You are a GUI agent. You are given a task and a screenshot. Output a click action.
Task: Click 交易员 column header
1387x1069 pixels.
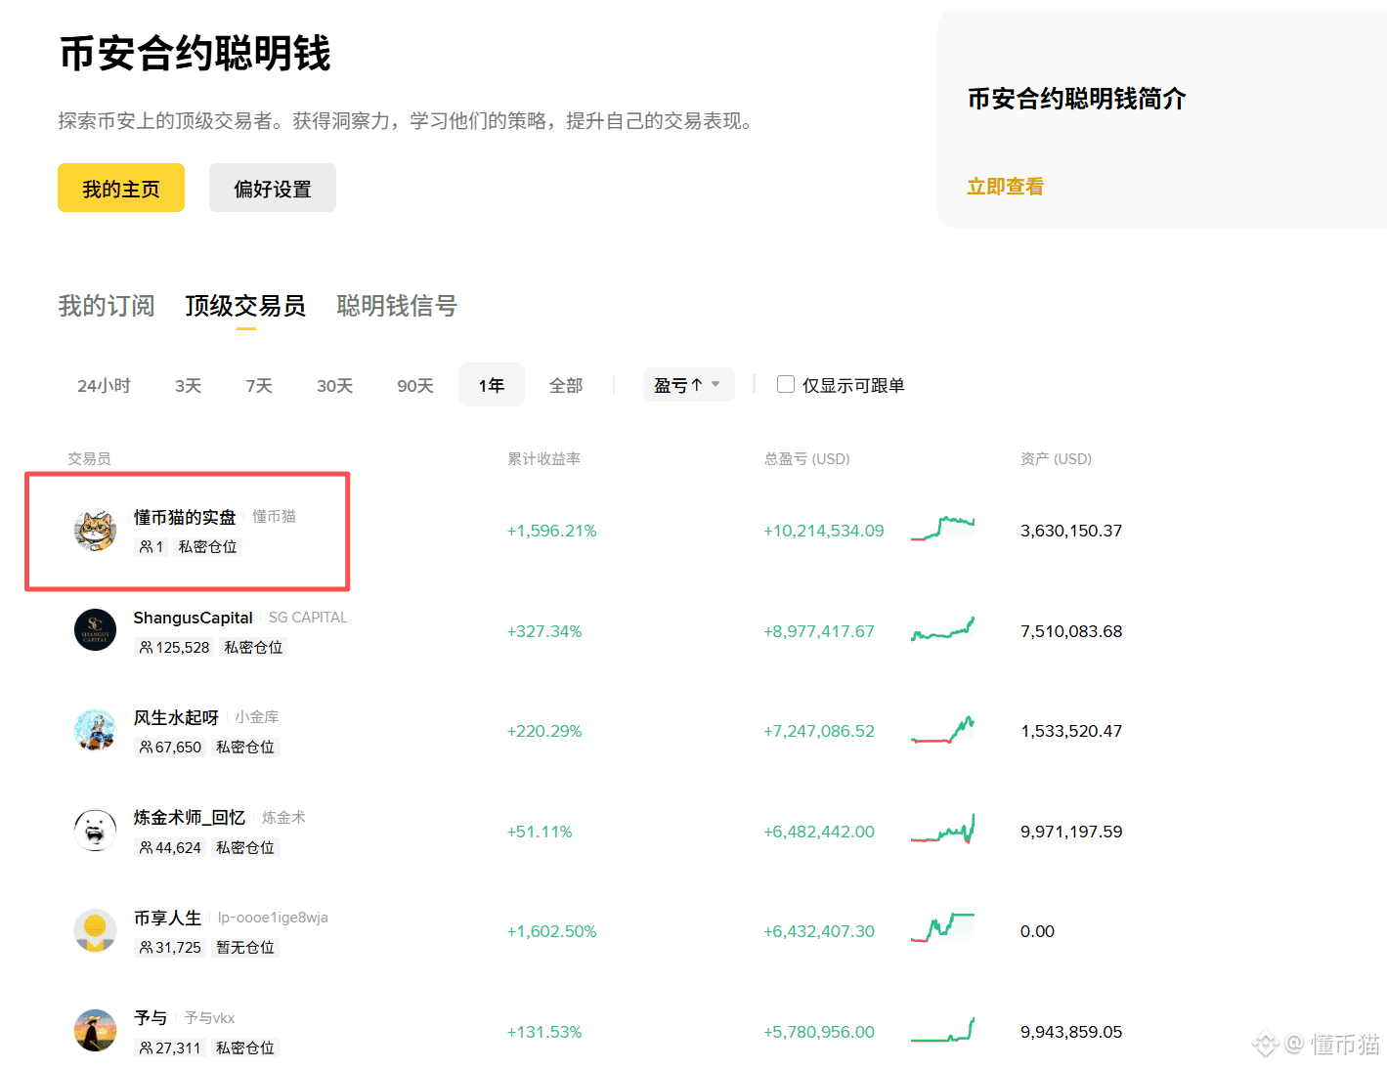(89, 458)
